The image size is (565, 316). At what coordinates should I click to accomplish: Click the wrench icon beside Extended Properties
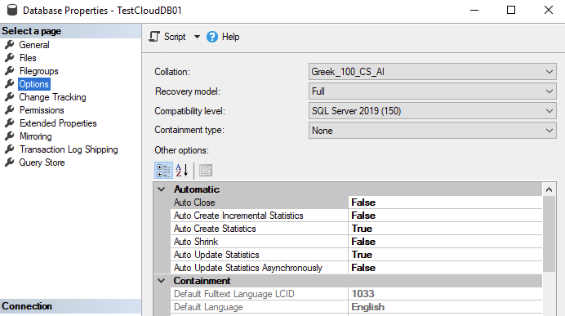tap(9, 122)
